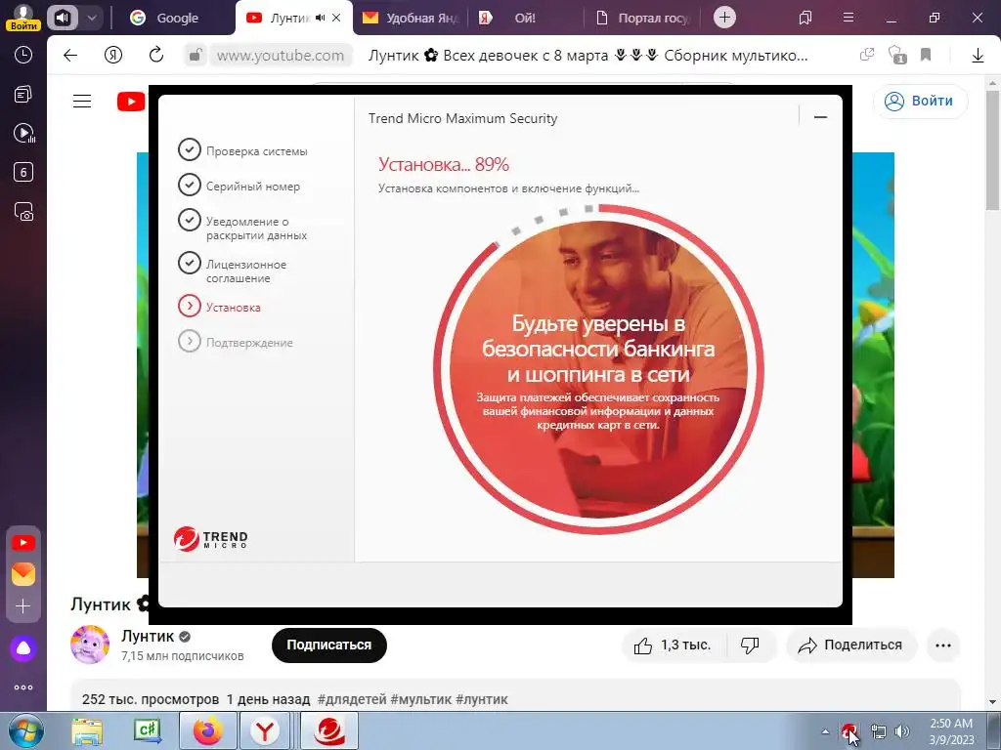Open the extensions icon in address bar
Screen dimensions: 1001x750
(897, 55)
